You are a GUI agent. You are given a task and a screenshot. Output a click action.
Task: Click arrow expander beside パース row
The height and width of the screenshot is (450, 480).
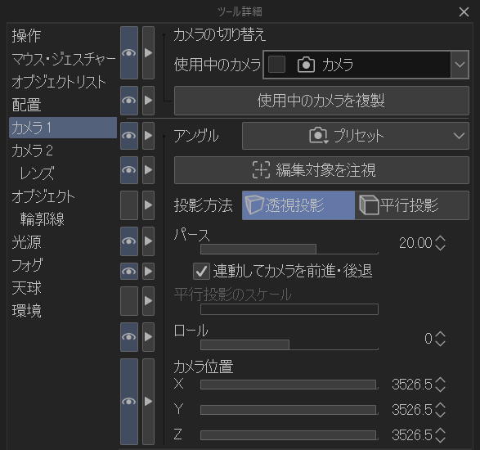149,241
